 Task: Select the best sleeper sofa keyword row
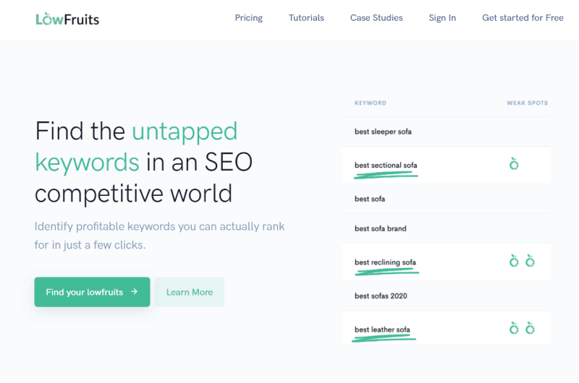tap(447, 132)
